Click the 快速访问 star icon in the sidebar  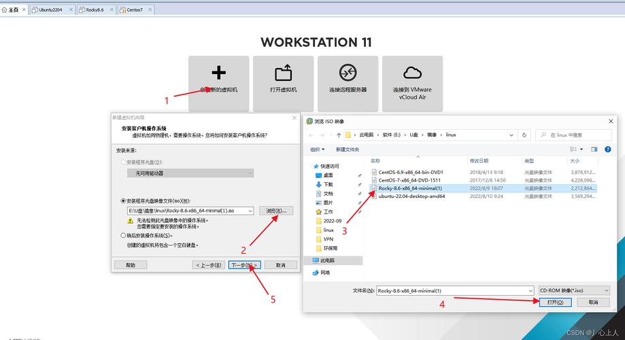click(316, 166)
